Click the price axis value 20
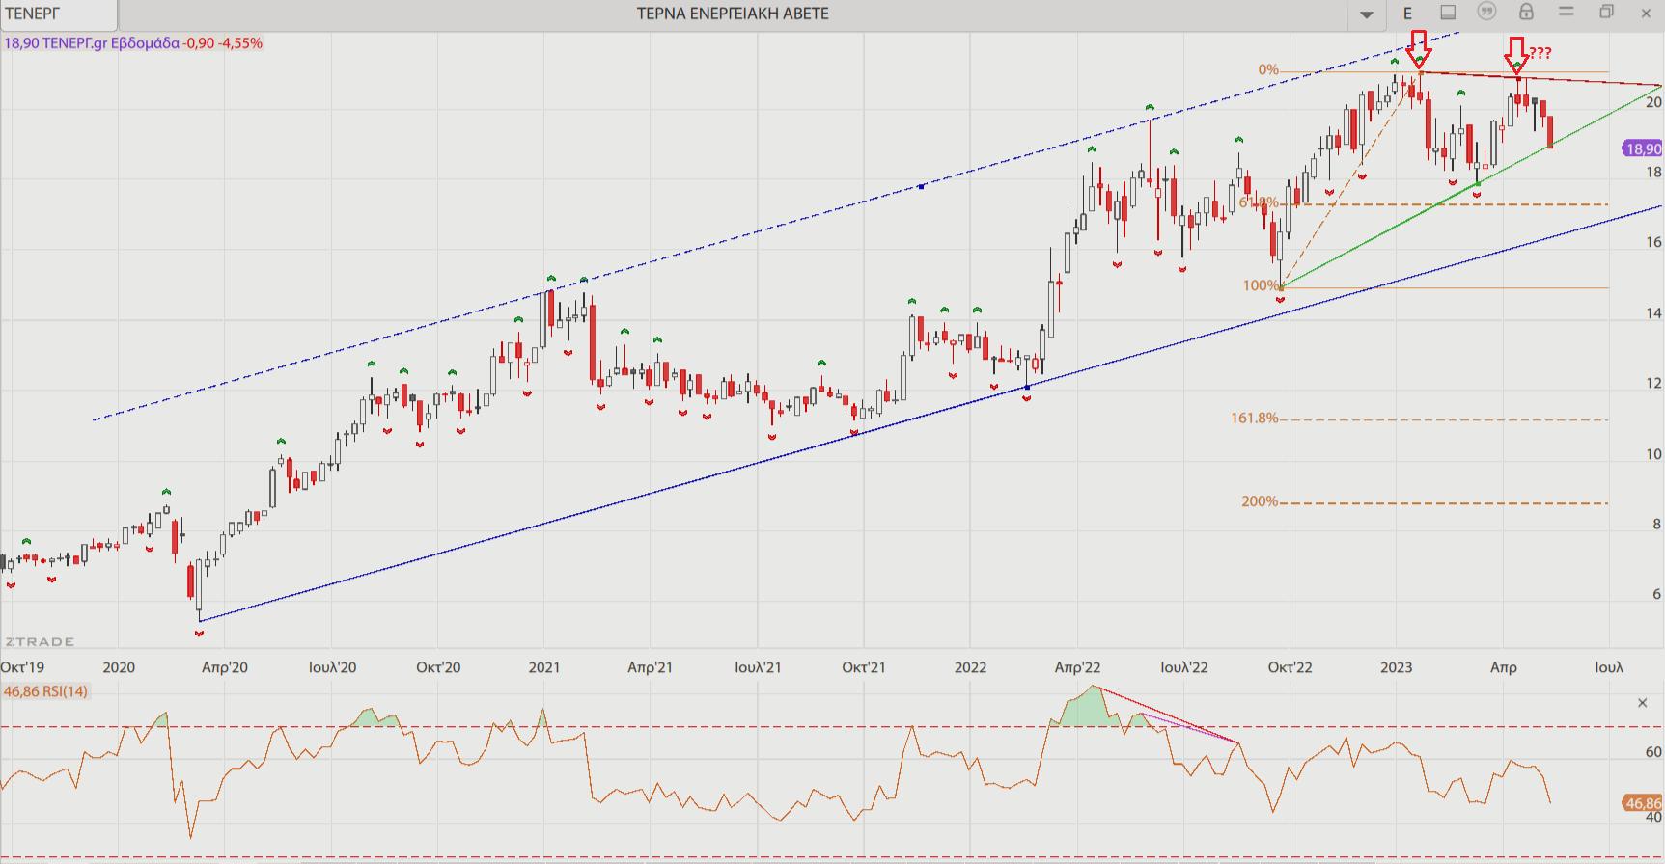1665x864 pixels. 1653,102
